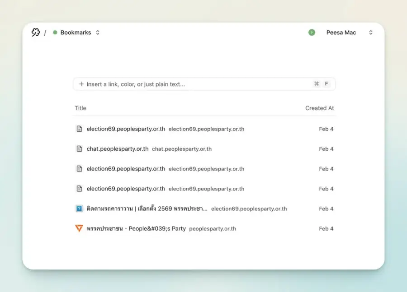Click the green dot beside Bookmarks

coord(55,32)
